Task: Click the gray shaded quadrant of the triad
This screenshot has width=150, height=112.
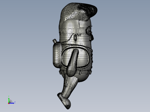Action: 11,101
